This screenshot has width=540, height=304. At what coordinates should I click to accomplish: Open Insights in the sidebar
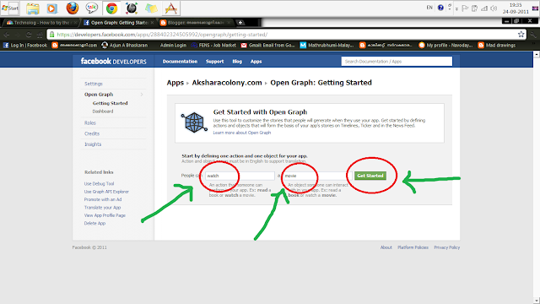click(x=93, y=144)
